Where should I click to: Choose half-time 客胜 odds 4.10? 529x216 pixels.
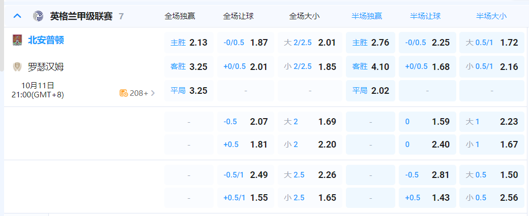[x=370, y=66]
